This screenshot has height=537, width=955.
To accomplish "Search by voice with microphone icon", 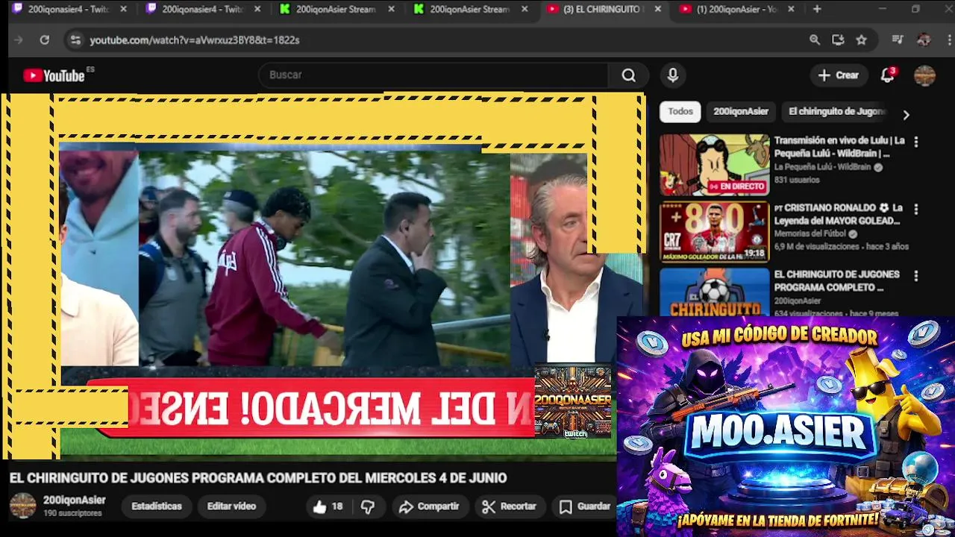I will [x=673, y=75].
